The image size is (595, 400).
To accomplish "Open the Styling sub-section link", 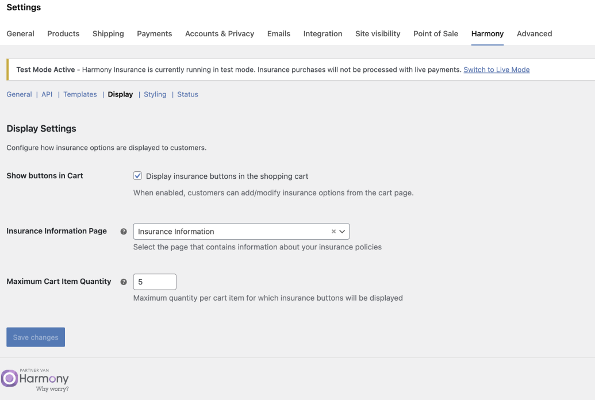I will pyautogui.click(x=155, y=94).
